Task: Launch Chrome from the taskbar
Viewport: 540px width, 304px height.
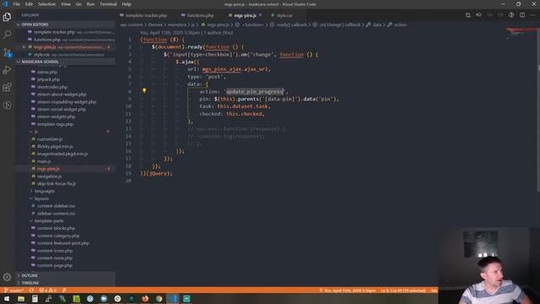Action: tap(159, 299)
